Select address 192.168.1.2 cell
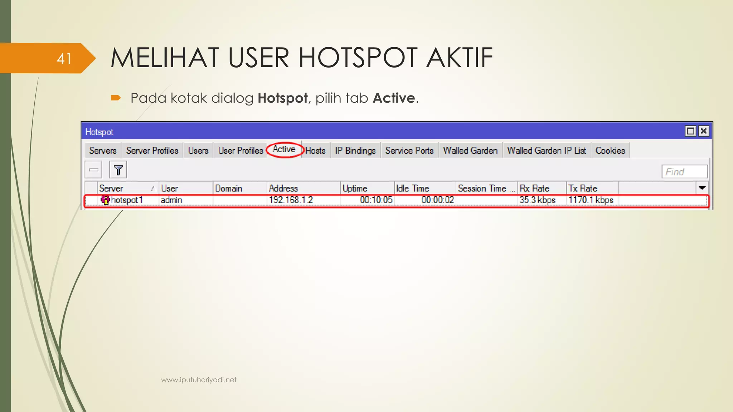The image size is (733, 412). tap(304, 200)
